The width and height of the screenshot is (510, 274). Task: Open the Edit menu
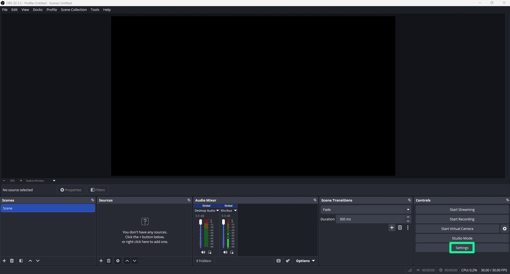[14, 10]
